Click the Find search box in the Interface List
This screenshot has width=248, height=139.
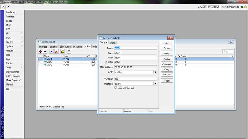(228, 51)
